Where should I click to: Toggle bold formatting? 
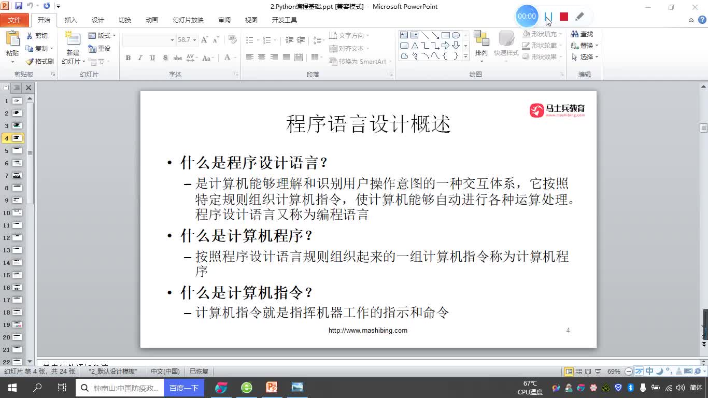point(128,58)
